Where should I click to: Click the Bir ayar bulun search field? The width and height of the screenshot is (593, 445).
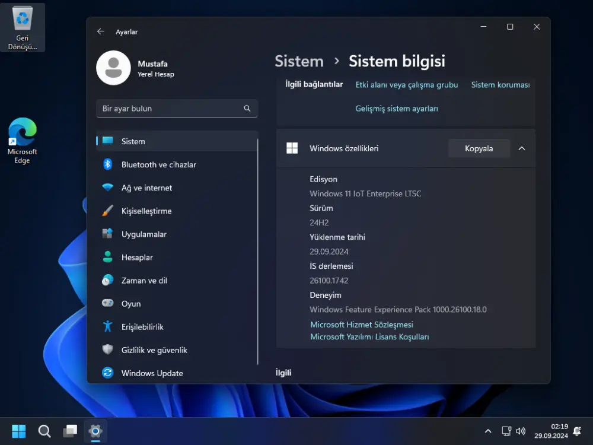click(x=177, y=109)
